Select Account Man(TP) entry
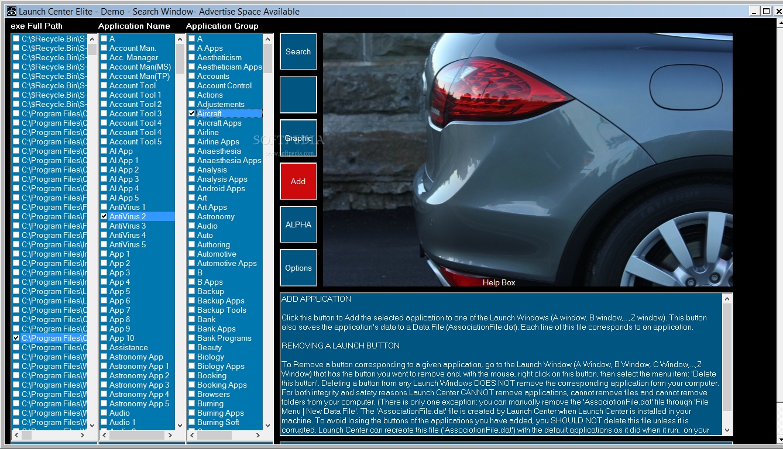 click(139, 76)
